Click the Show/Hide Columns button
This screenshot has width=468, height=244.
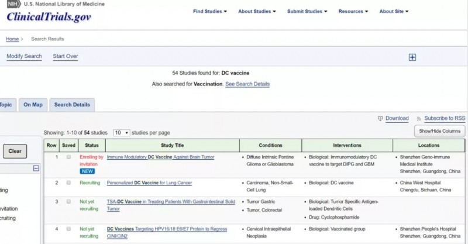[440, 131]
